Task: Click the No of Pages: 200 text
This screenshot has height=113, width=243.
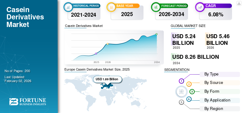Action: point(17,71)
